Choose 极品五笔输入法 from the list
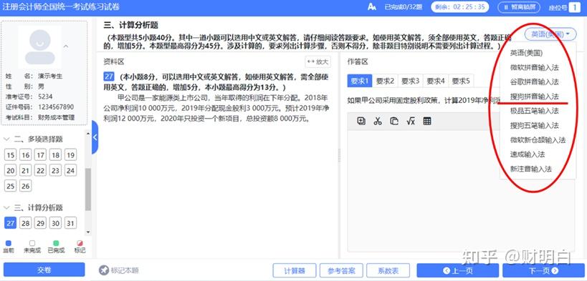Image resolution: width=587 pixels, height=281 pixels. 534,111
